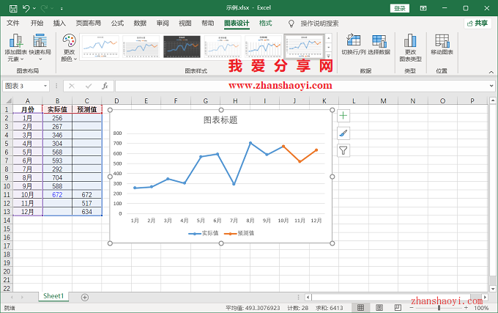Click the Insert Function fx icon
The height and width of the screenshot is (313, 498).
105,86
